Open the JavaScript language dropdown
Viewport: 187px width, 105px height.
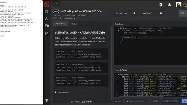pos(125,13)
